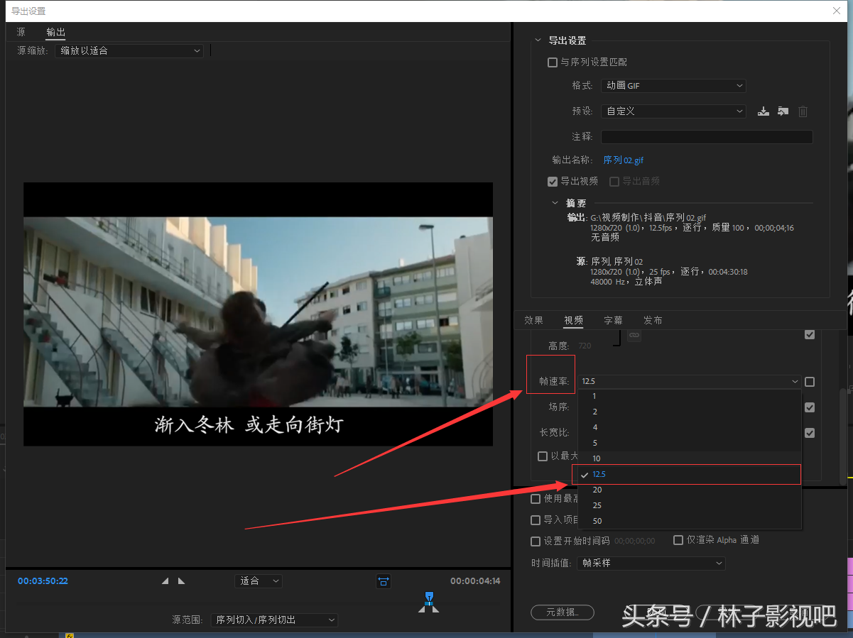Close the 导出设置 dialog window
The height and width of the screenshot is (638, 853).
[x=837, y=11]
